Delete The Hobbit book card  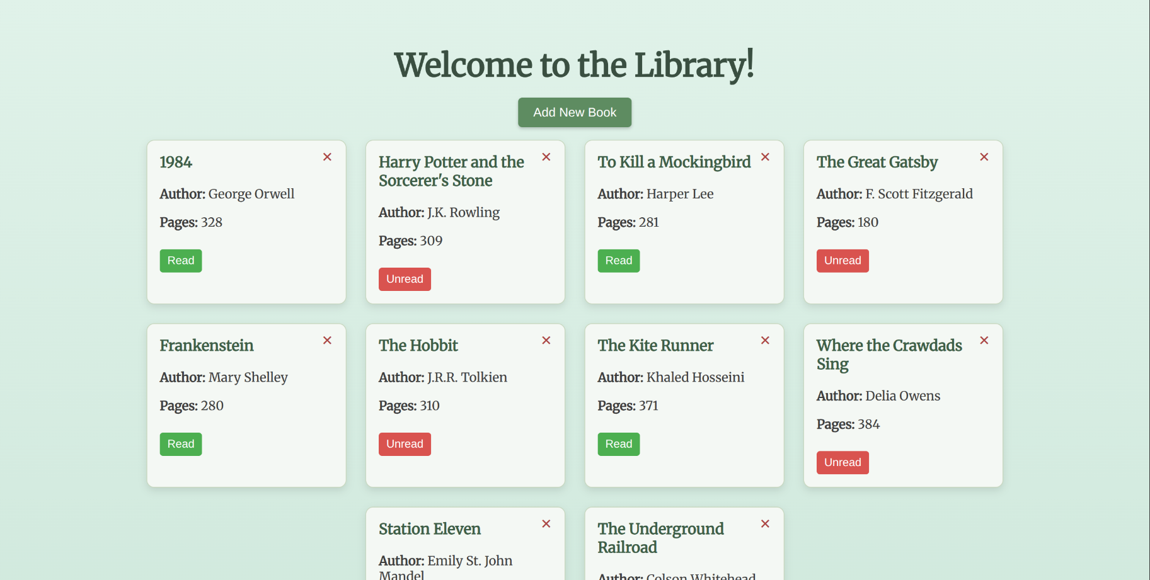546,340
